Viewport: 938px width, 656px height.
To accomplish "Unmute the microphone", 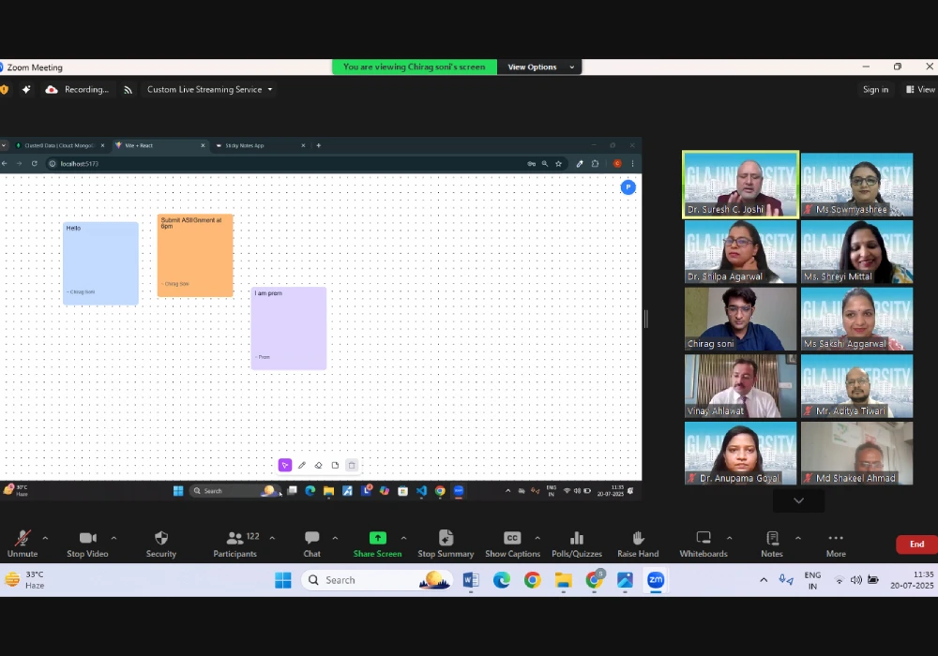I will (x=23, y=538).
